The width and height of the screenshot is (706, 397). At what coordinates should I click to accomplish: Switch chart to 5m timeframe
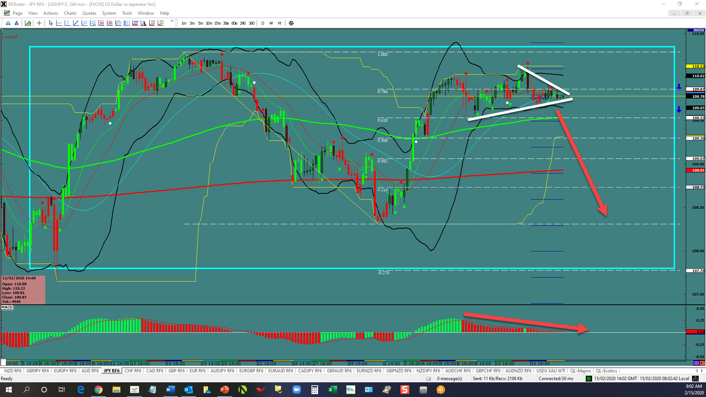200,23
